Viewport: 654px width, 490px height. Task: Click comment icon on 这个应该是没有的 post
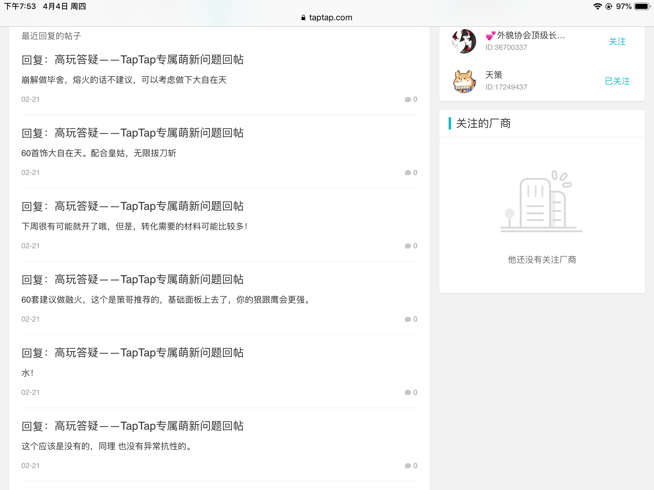tap(408, 466)
